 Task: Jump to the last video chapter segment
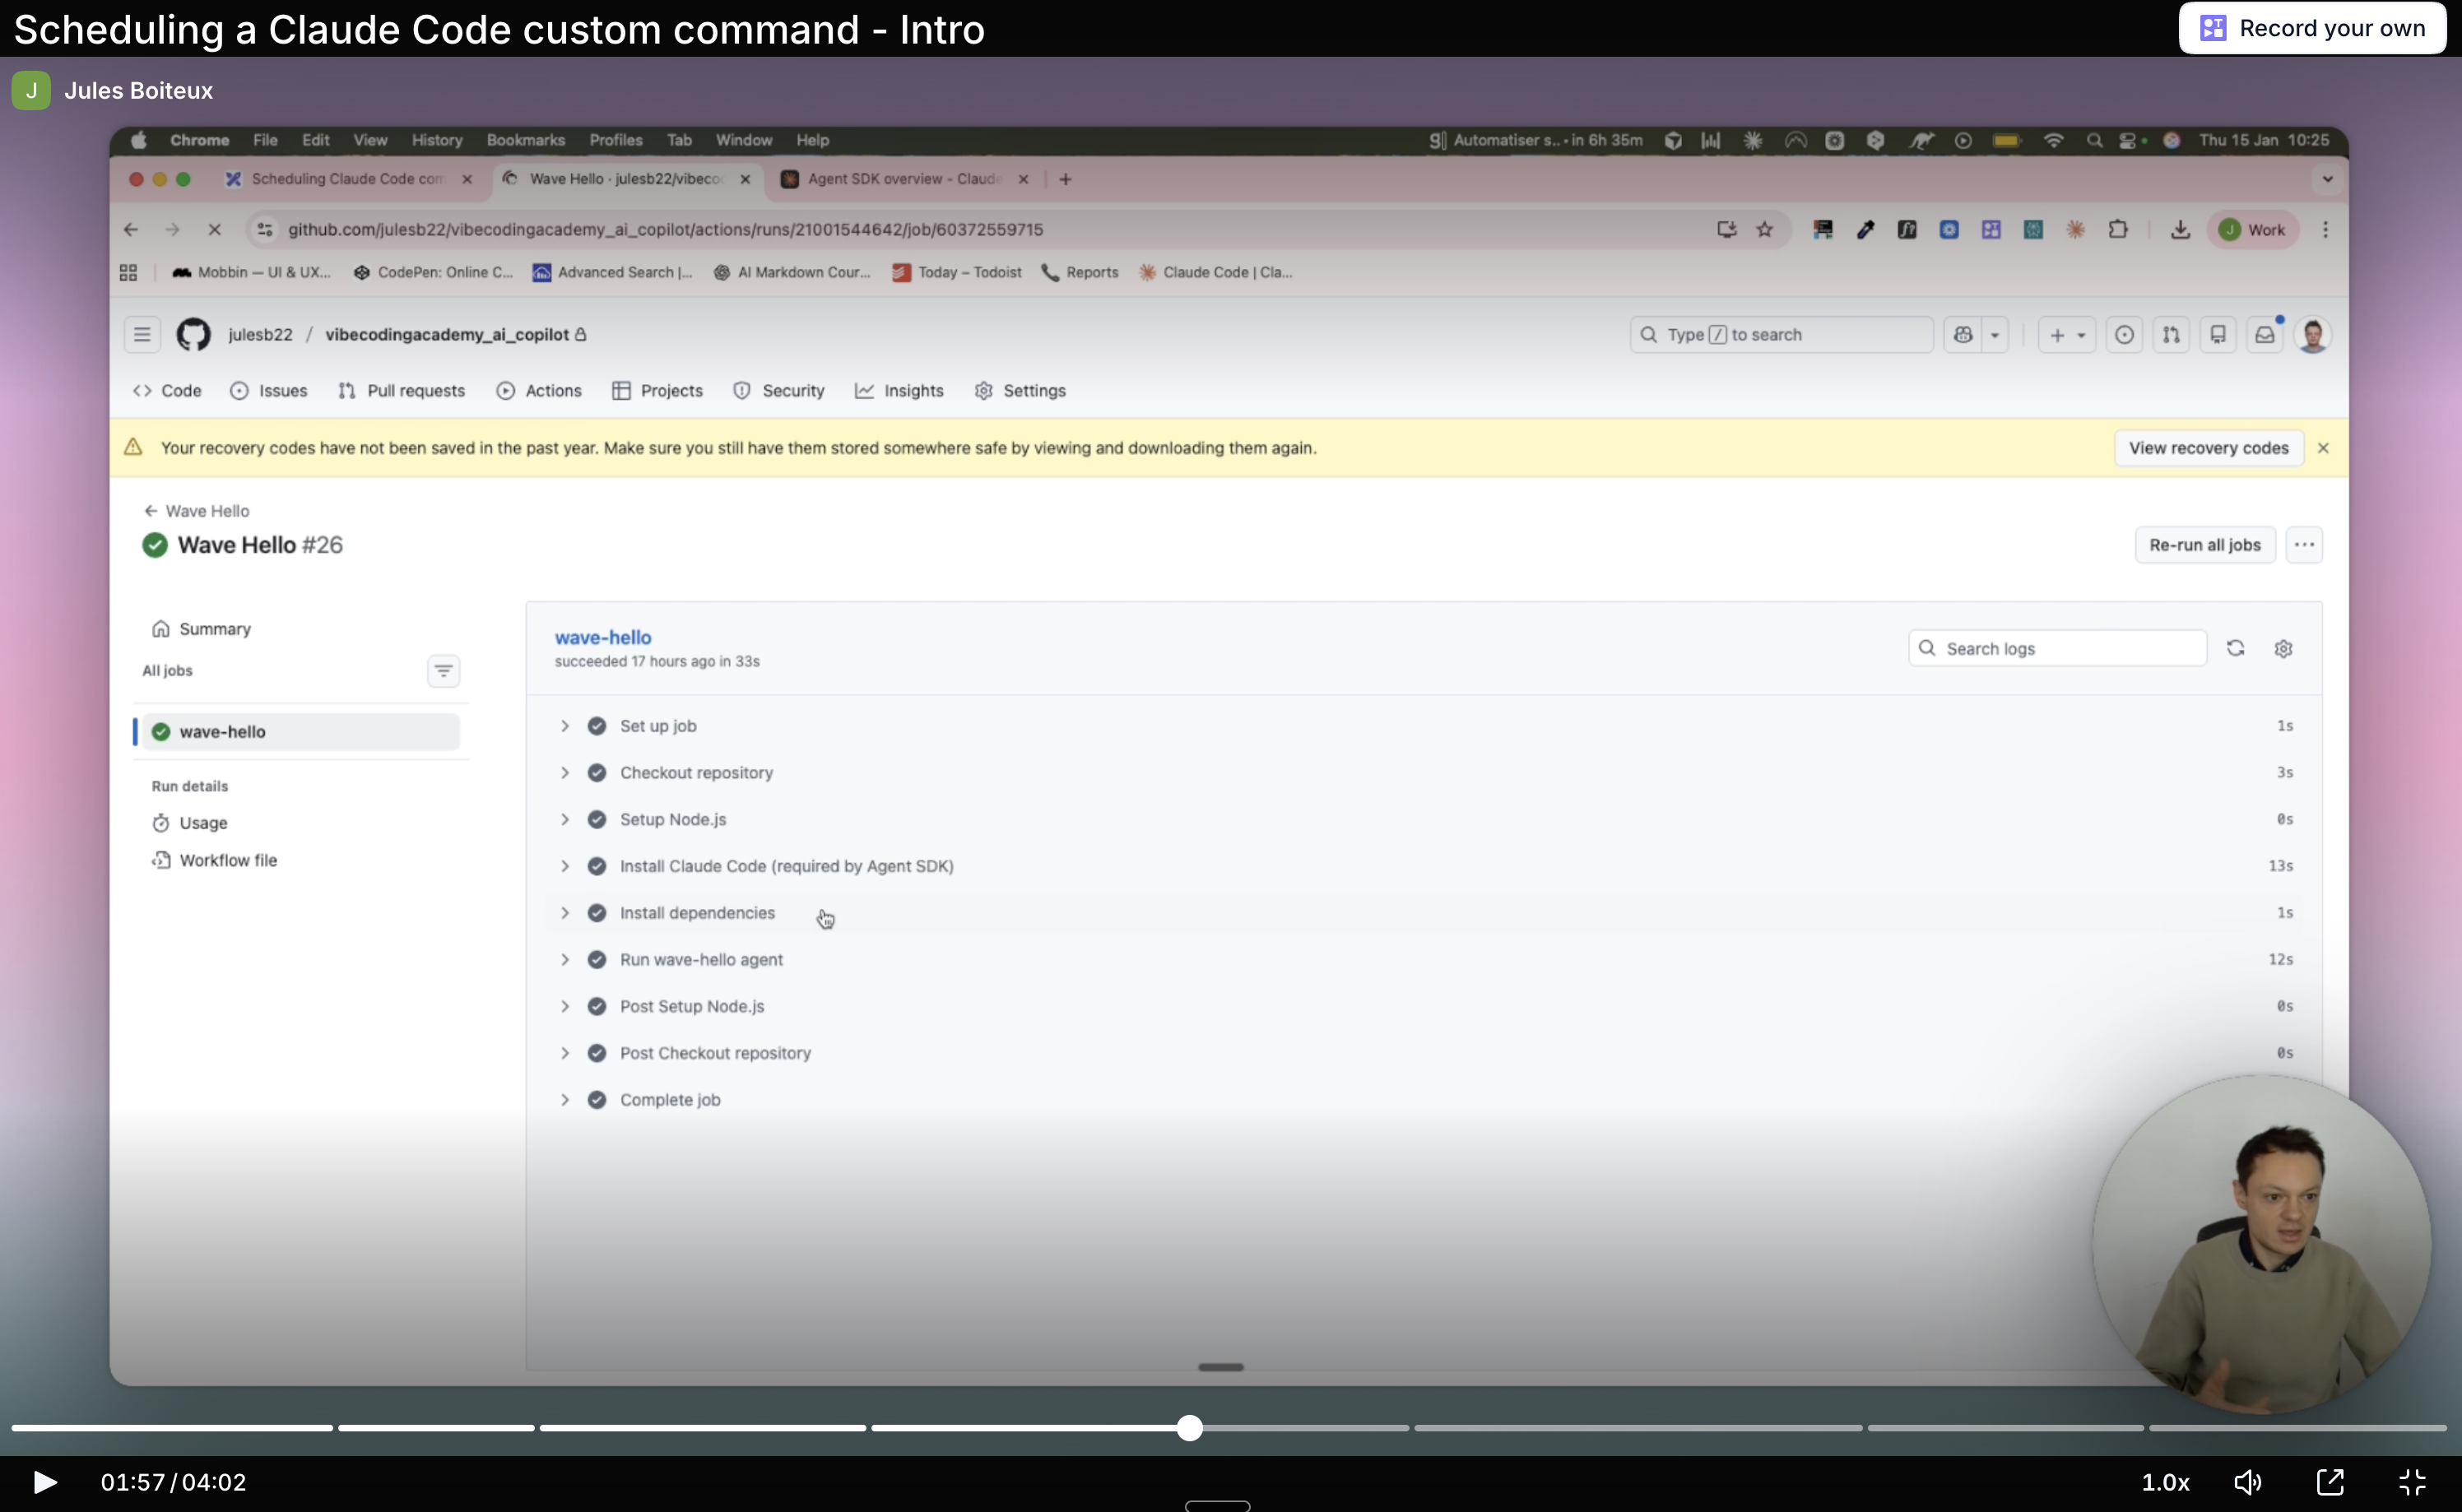[2297, 1428]
